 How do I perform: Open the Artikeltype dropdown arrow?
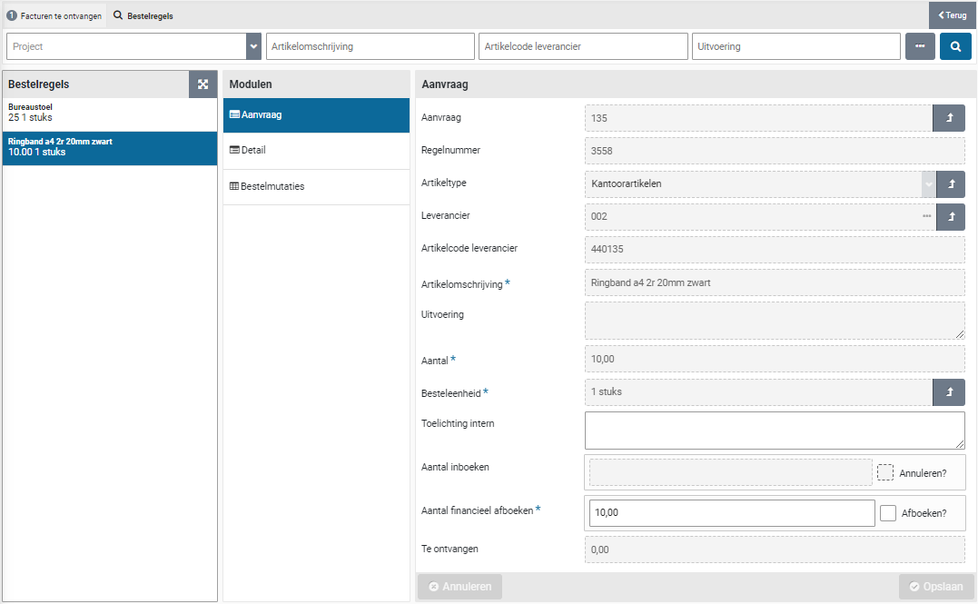pyautogui.click(x=928, y=183)
